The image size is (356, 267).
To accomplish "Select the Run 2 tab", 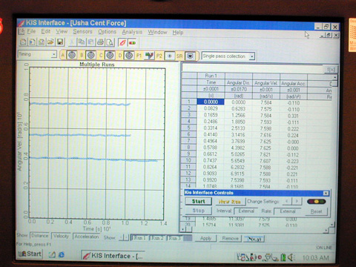I will pos(157,238).
